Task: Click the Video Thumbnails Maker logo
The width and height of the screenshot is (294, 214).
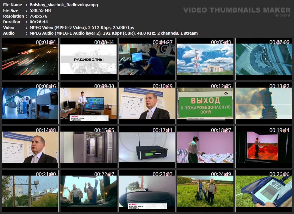Action: (237, 10)
